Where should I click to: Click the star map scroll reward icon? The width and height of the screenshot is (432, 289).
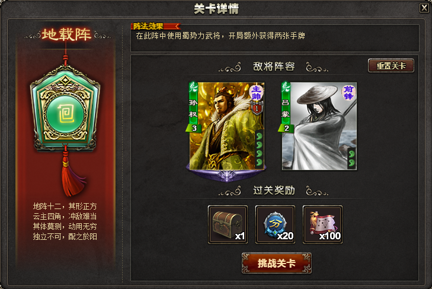(x=322, y=224)
